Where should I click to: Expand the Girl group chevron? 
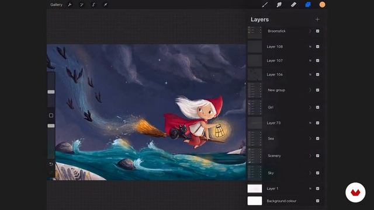[x=310, y=107]
